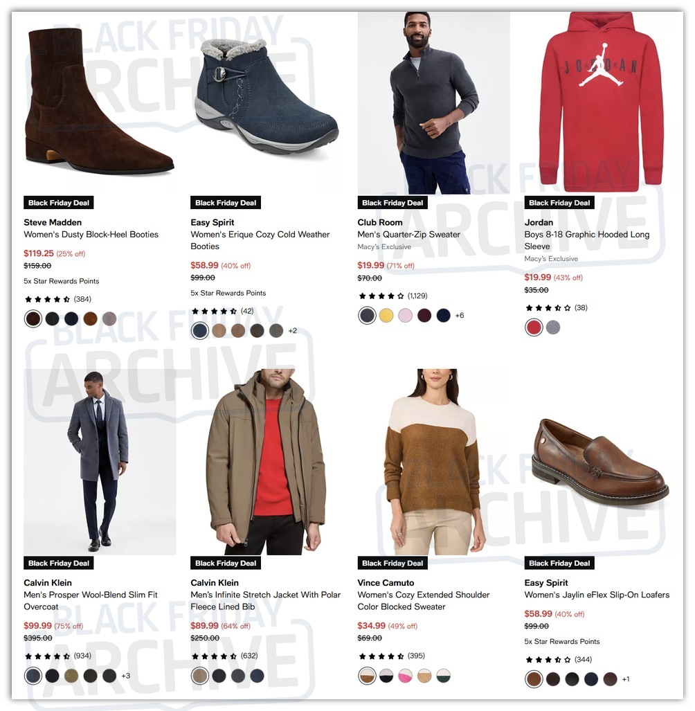Select light pink Club Room sweater color
The width and height of the screenshot is (695, 711).
(x=405, y=316)
